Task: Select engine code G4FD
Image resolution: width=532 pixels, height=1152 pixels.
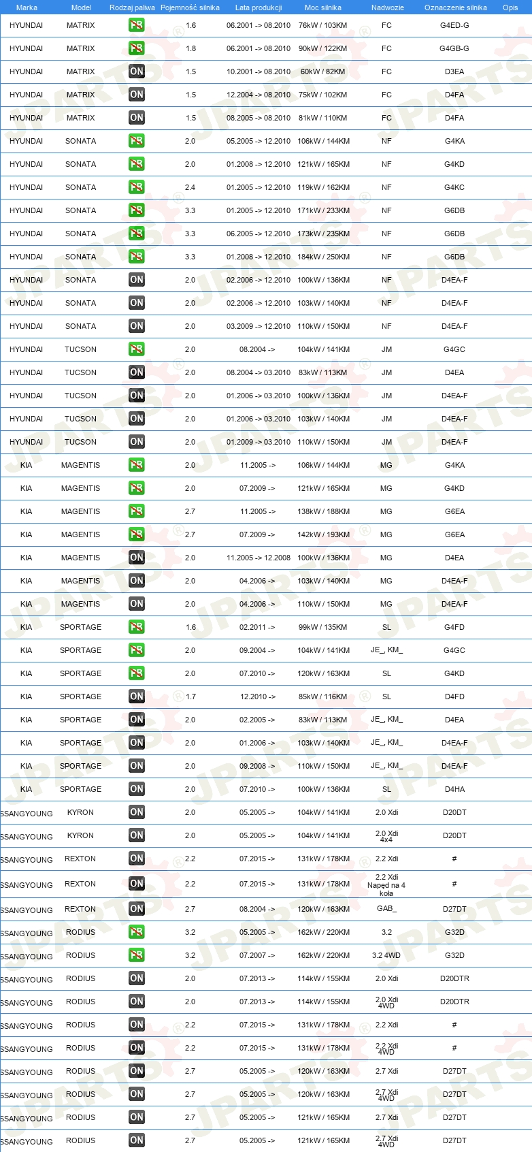Action: (x=454, y=627)
